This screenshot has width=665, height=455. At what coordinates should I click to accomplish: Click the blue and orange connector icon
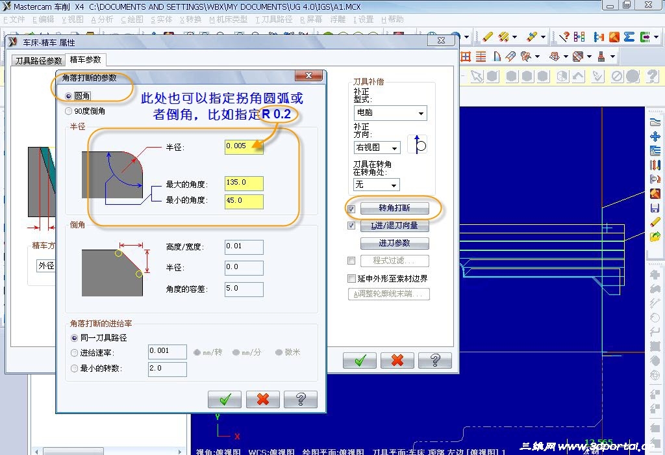pyautogui.click(x=598, y=37)
